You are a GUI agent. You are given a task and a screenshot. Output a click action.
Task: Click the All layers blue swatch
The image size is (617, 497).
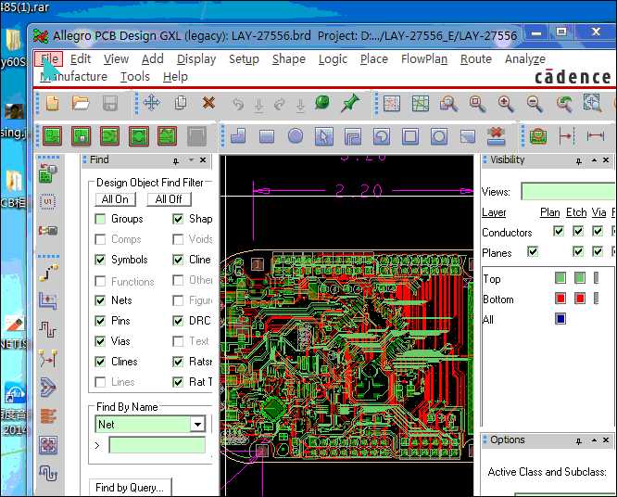coord(560,318)
